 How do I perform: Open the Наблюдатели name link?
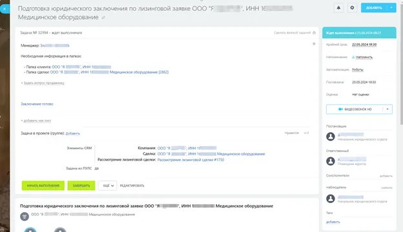pyautogui.click(x=351, y=197)
